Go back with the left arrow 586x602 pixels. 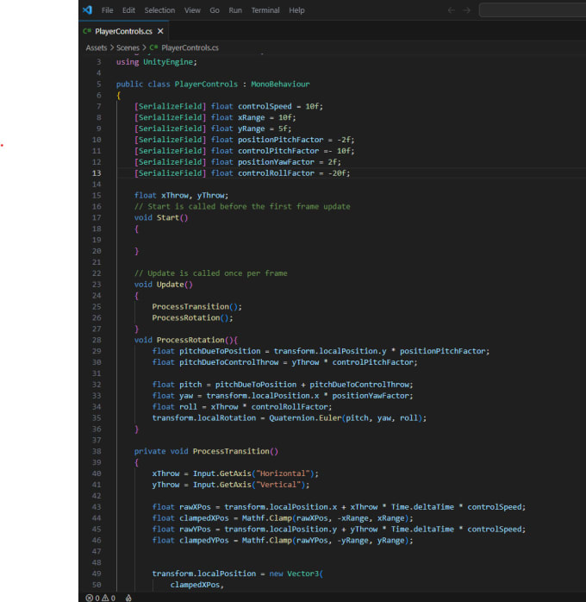tap(452, 10)
